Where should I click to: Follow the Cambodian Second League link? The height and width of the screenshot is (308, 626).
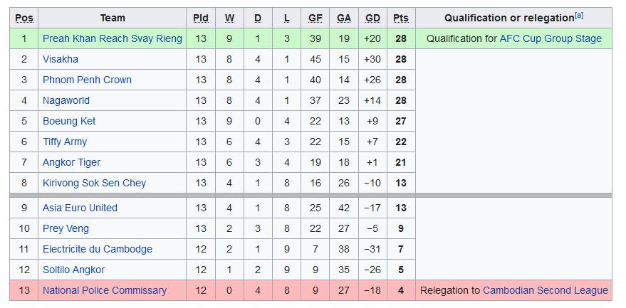(546, 290)
